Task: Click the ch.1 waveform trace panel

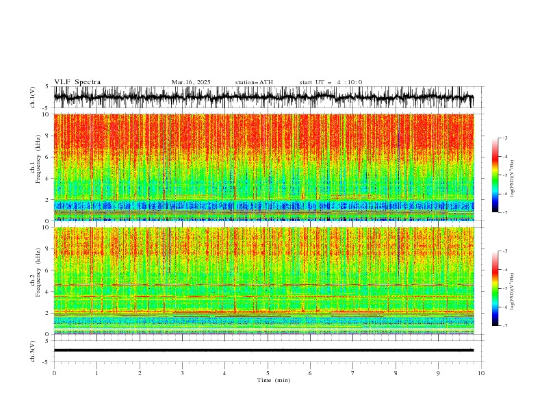Action: click(268, 97)
